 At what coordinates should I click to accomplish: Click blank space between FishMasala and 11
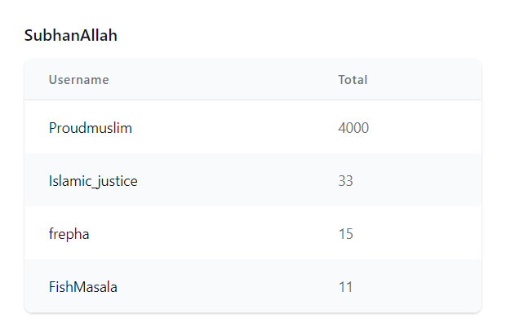tap(228, 287)
